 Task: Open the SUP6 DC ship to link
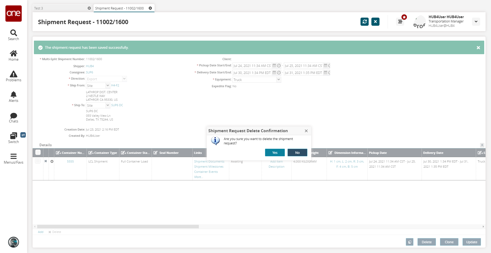[117, 105]
